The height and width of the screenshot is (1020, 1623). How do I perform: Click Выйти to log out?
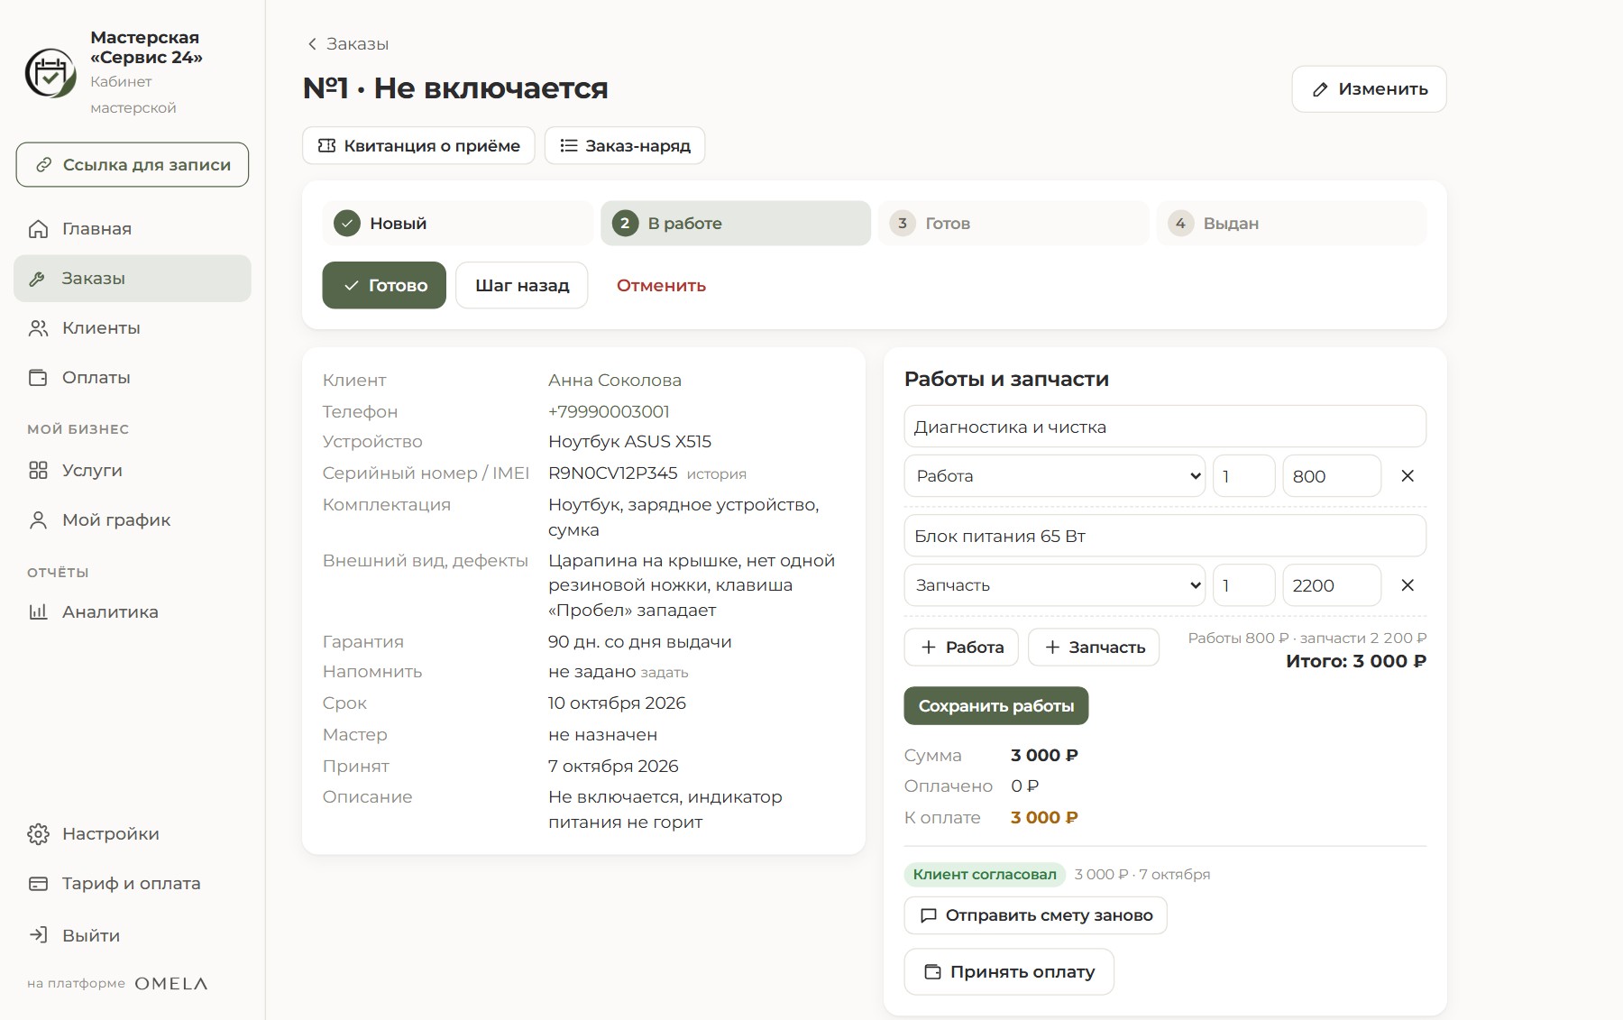(x=133, y=935)
